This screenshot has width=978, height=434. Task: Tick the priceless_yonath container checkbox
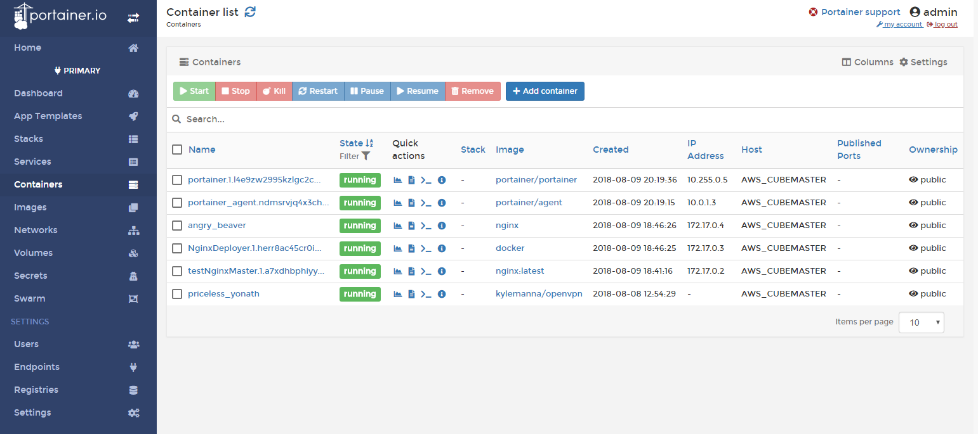click(x=177, y=294)
